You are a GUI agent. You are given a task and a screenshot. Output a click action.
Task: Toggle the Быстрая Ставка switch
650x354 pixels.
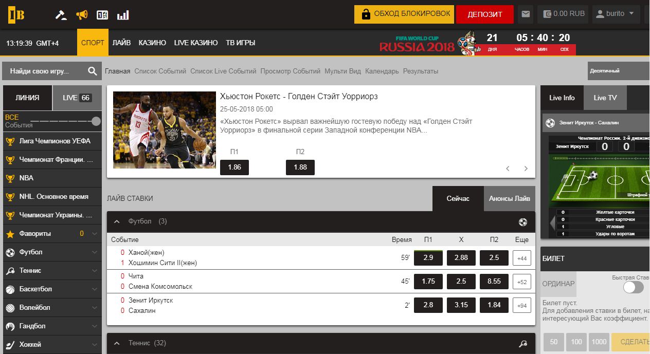pyautogui.click(x=633, y=287)
